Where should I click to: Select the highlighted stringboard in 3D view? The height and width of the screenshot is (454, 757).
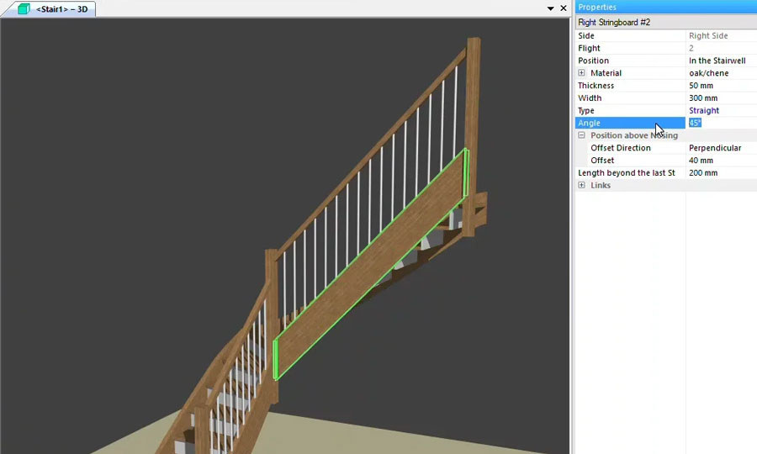click(x=371, y=264)
